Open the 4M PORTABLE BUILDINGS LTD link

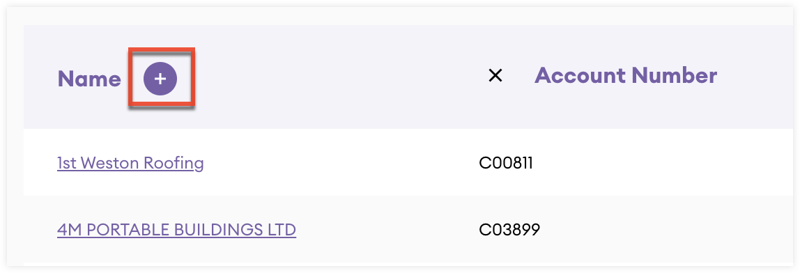point(176,230)
